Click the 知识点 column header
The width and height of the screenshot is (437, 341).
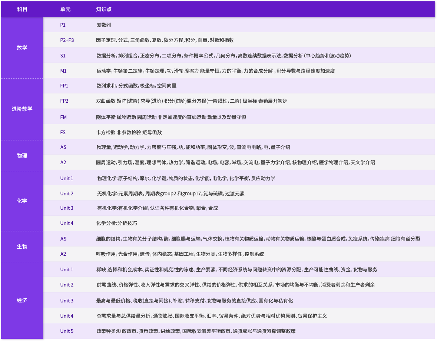[x=104, y=9]
